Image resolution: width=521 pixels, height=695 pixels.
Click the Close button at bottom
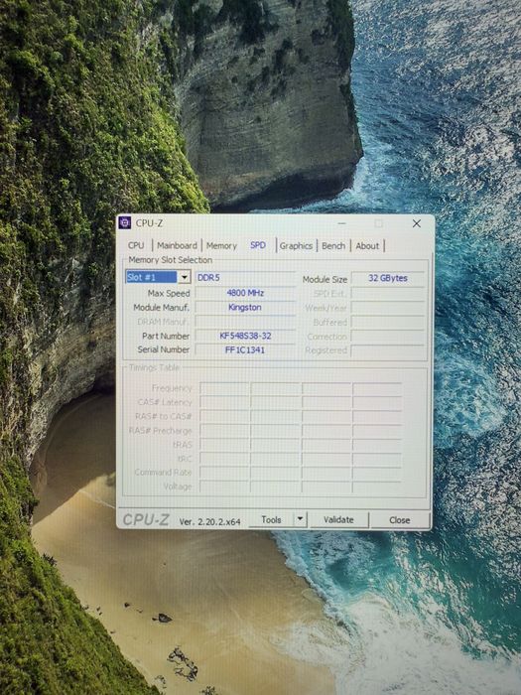[x=400, y=520]
